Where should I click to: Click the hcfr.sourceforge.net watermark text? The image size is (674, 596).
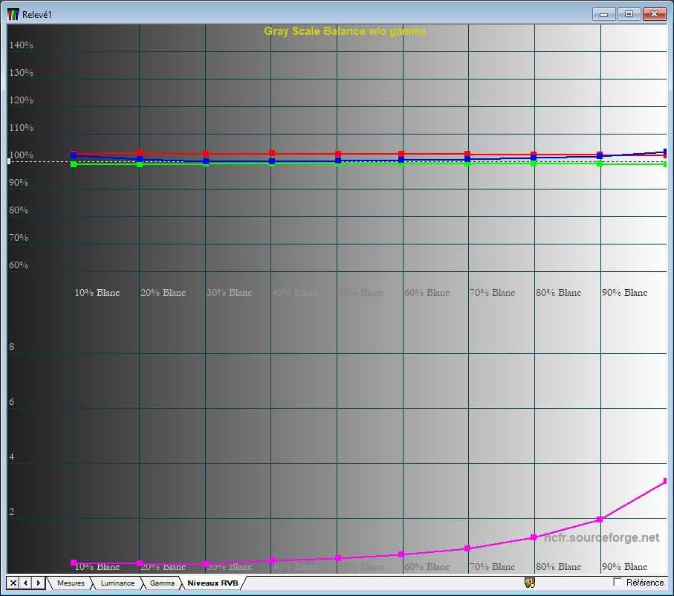(x=601, y=537)
